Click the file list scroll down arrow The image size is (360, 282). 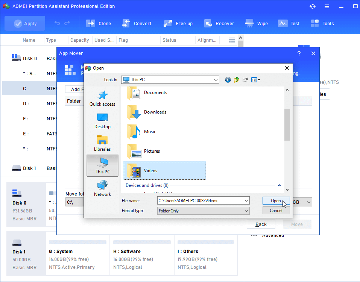click(x=287, y=190)
